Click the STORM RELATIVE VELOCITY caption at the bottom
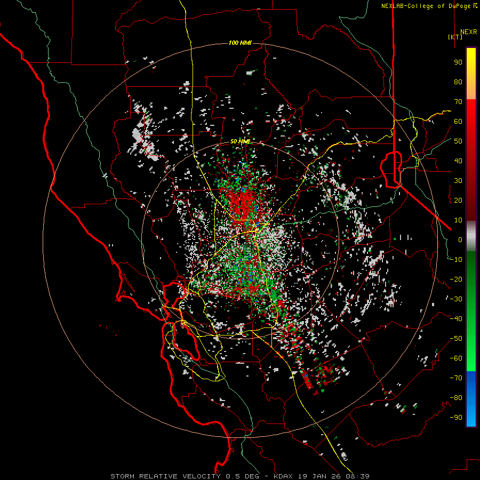The width and height of the screenshot is (480, 480). coord(239,476)
